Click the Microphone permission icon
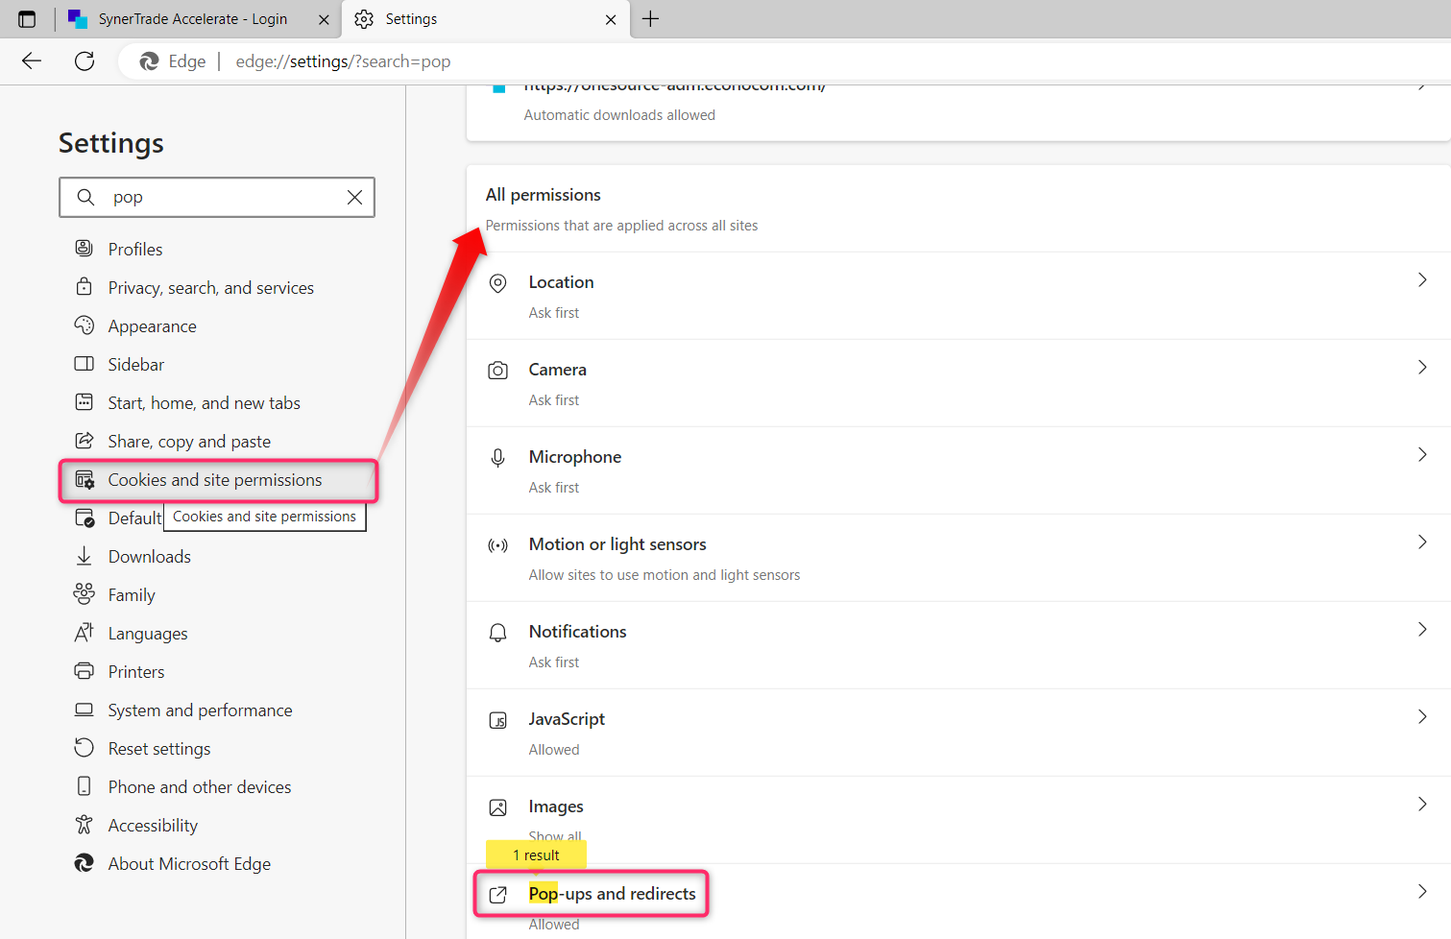This screenshot has height=939, width=1451. point(497,458)
